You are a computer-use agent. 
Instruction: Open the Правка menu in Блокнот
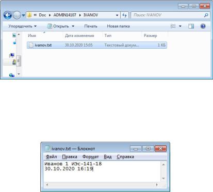pos(70,157)
